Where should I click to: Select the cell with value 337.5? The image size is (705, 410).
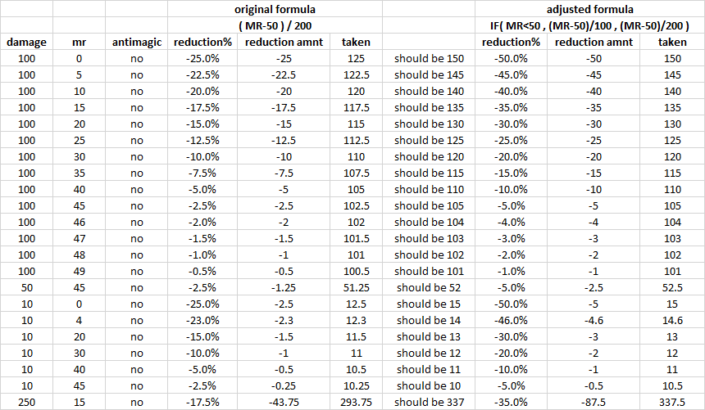[x=672, y=402]
